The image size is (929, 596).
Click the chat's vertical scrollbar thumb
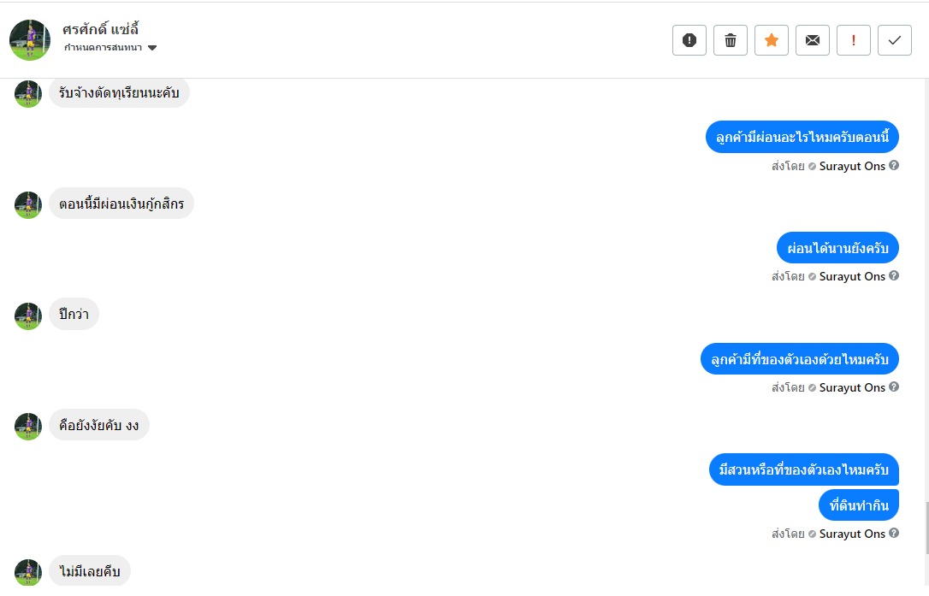click(925, 527)
